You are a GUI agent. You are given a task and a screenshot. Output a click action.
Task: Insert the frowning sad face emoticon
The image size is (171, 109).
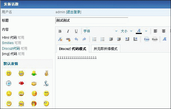(46, 93)
